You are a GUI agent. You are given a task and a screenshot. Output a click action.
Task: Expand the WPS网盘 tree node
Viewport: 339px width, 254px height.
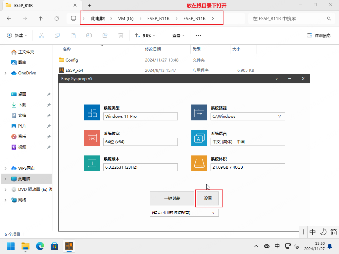(6, 168)
